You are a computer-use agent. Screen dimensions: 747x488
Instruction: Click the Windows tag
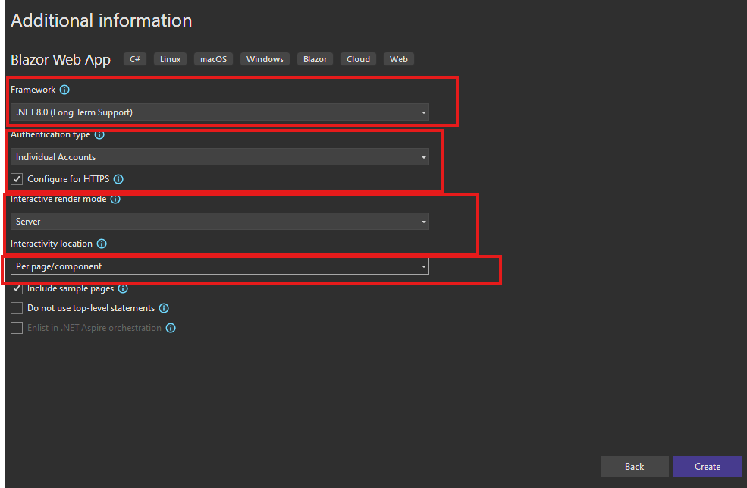point(265,59)
